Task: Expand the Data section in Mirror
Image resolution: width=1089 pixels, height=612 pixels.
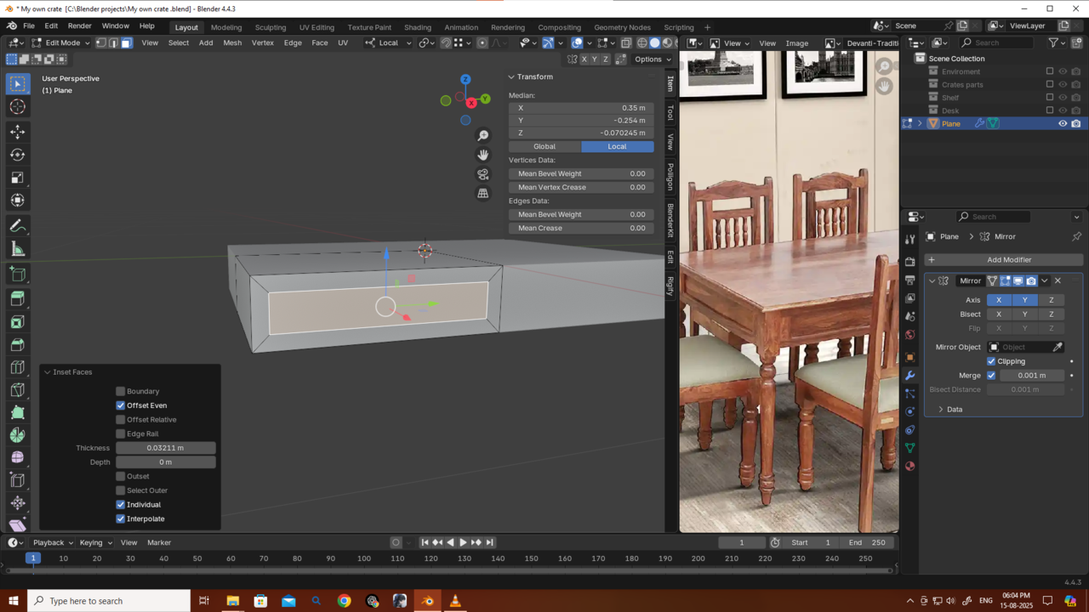Action: [941, 410]
